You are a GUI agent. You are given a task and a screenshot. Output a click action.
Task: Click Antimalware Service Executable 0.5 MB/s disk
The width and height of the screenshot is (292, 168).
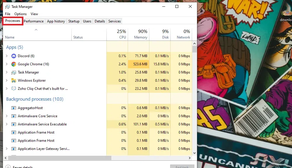click(162, 124)
